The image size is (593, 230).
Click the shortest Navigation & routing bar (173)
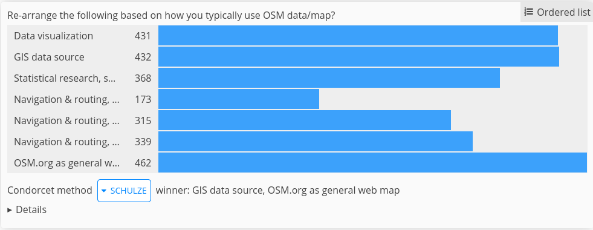239,99
